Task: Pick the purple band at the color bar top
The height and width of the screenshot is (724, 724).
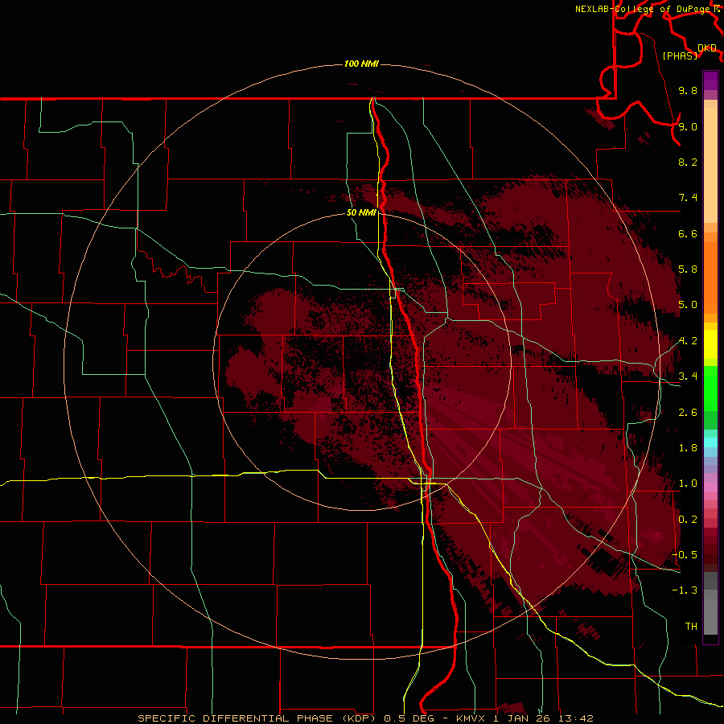Action: (x=710, y=80)
